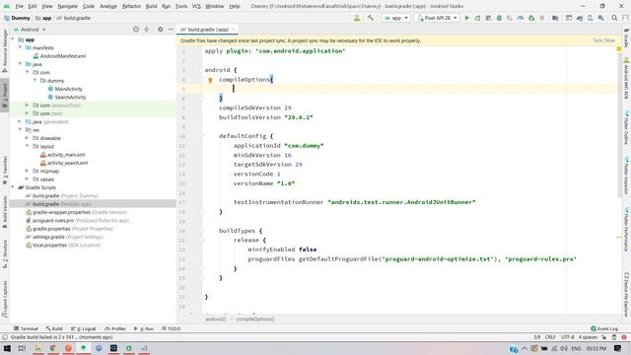Click the Collapse All icon in Project panel

point(147,30)
